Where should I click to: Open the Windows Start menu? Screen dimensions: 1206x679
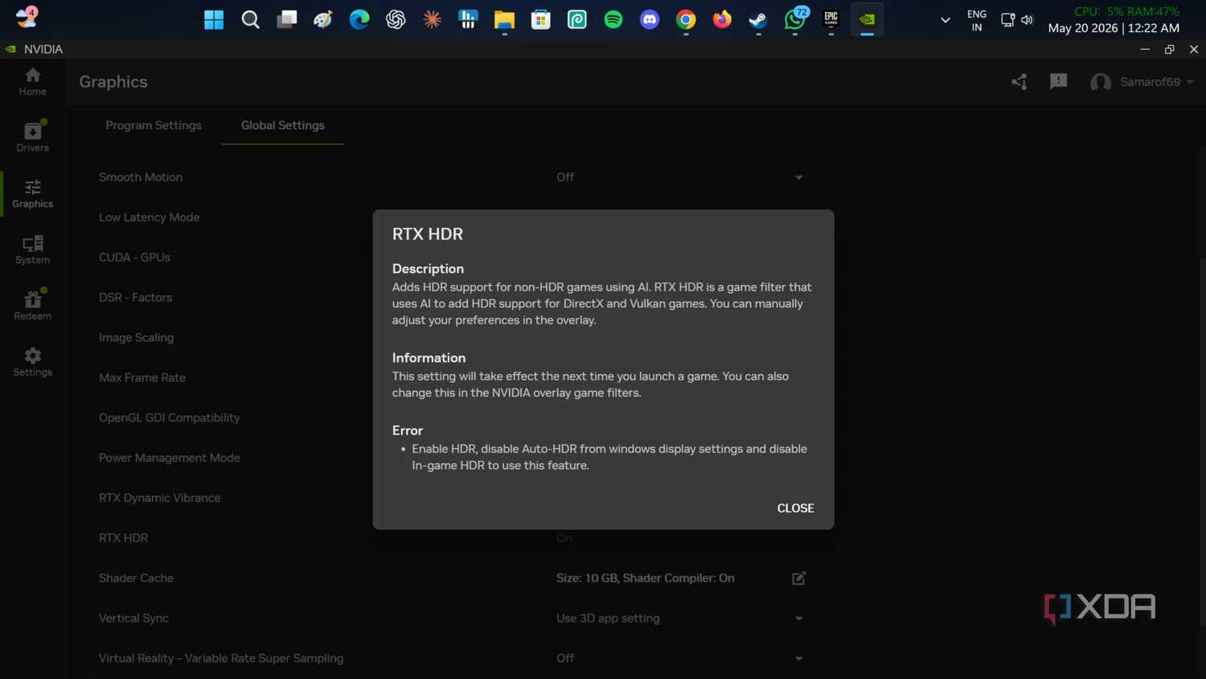point(214,19)
